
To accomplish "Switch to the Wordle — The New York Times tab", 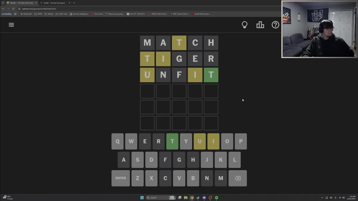I will tap(21, 3).
